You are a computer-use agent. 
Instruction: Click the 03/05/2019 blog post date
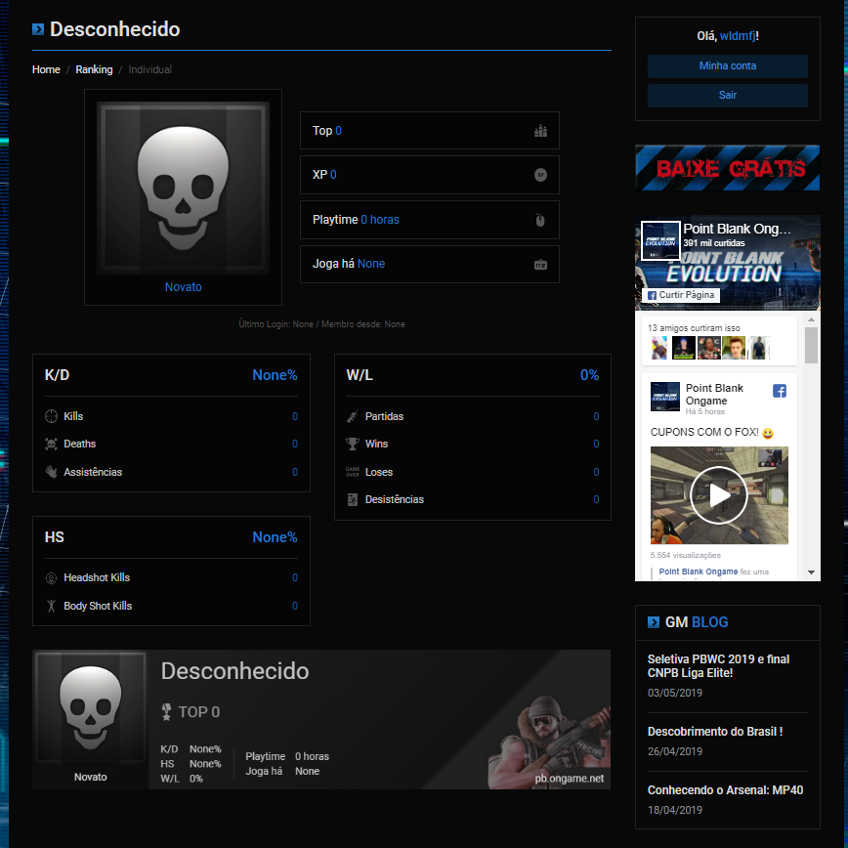coord(675,693)
